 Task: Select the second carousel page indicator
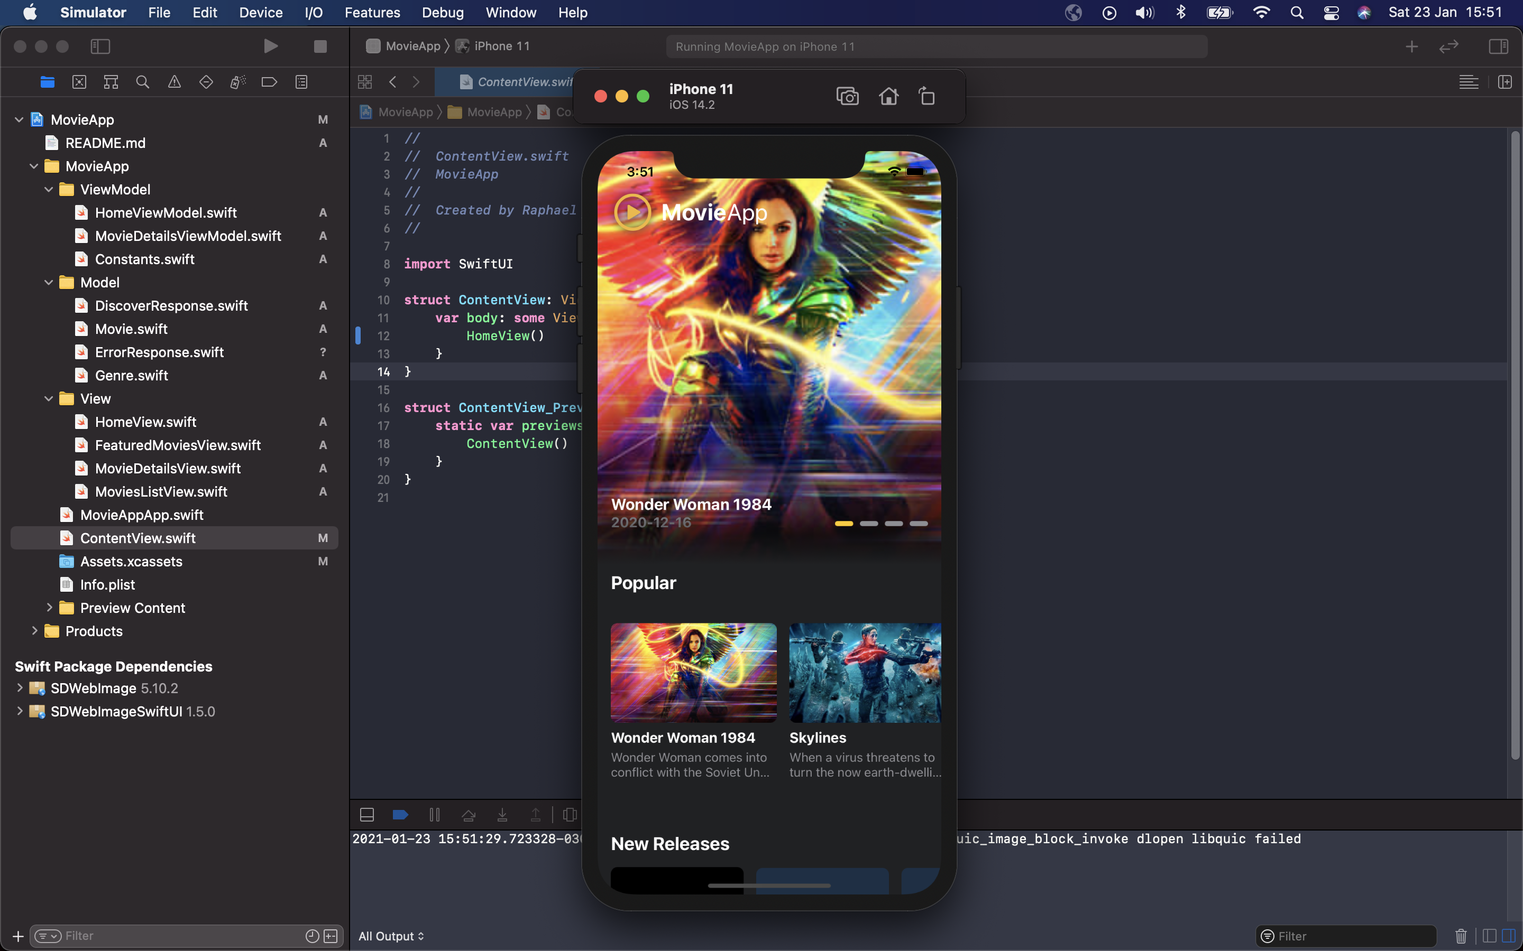coord(868,523)
